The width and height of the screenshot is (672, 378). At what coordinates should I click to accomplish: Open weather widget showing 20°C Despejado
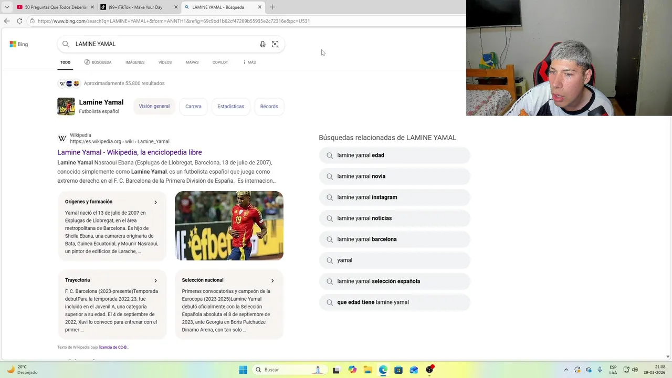coord(22,370)
